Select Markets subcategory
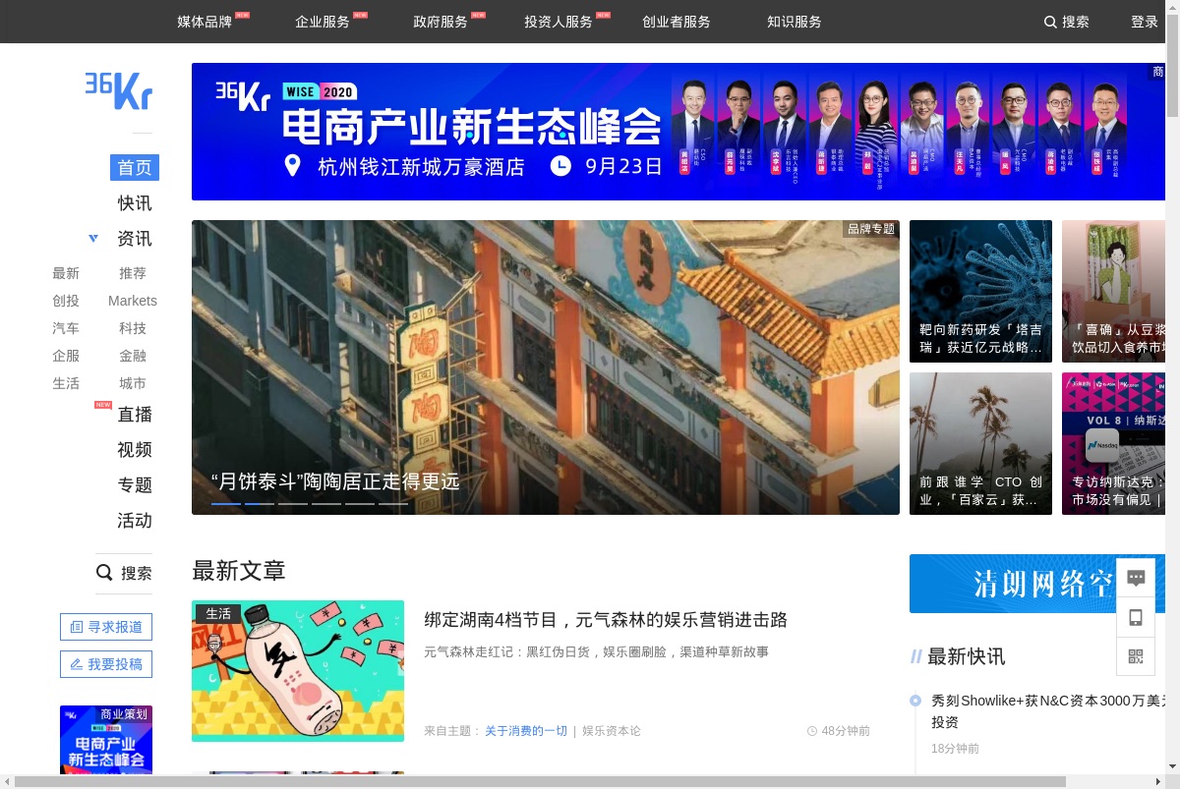The image size is (1180, 789). click(x=133, y=301)
